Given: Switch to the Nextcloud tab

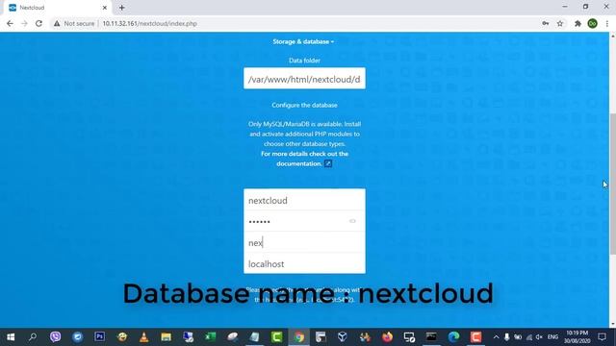Looking at the screenshot, I should click(57, 8).
